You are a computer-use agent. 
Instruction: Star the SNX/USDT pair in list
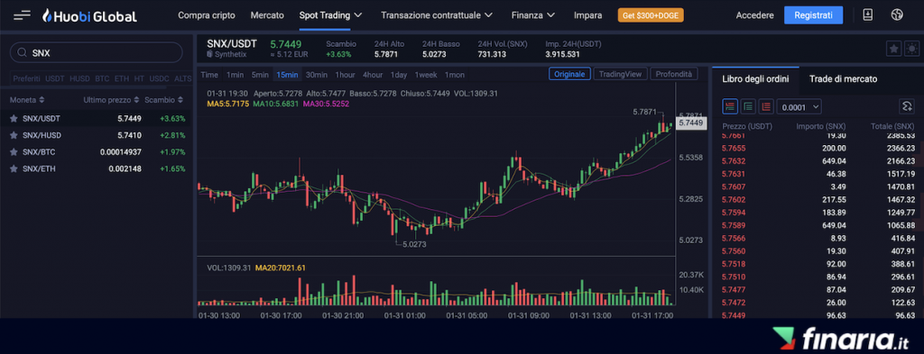(14, 118)
